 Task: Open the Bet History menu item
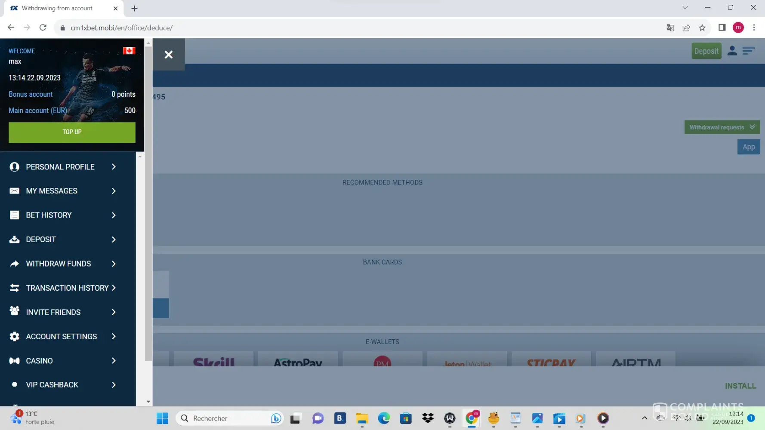pos(49,215)
